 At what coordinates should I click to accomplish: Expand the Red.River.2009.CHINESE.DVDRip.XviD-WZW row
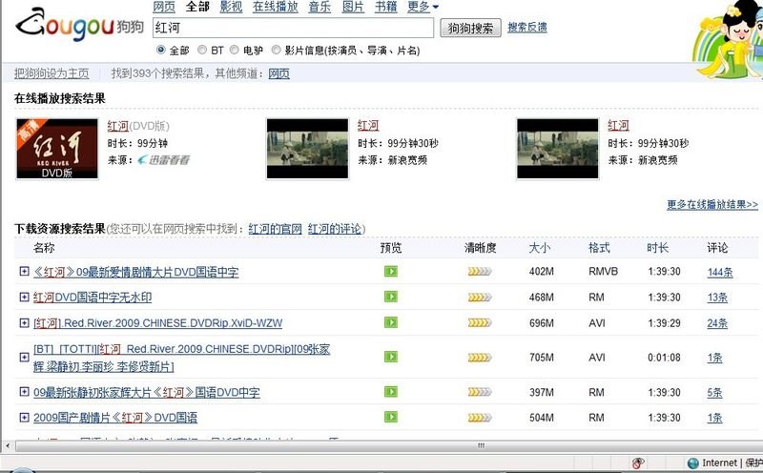24,322
